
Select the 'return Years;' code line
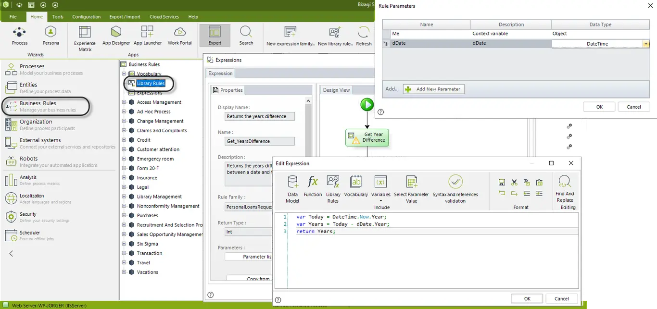[x=316, y=231]
